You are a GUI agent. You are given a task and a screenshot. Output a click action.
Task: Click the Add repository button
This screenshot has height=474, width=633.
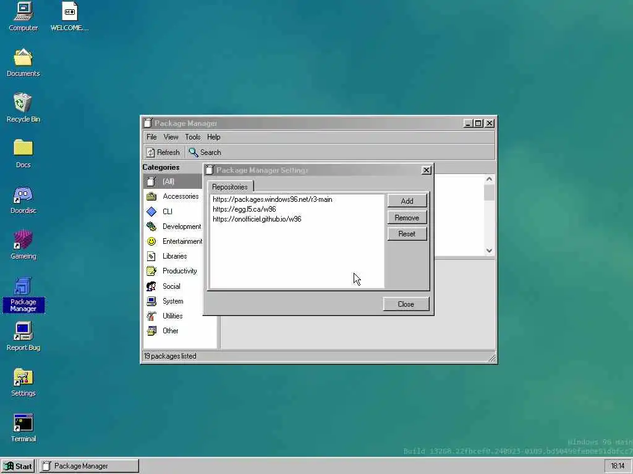click(x=407, y=201)
